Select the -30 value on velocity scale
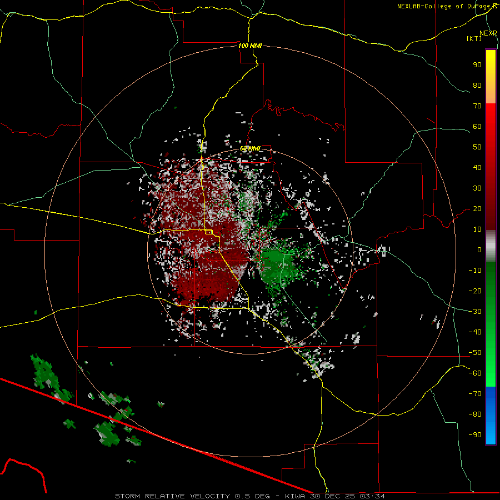 tap(475, 312)
